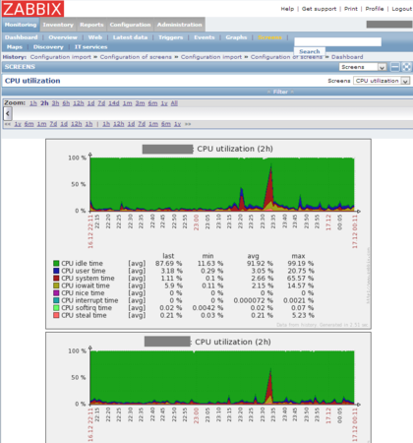Go to the Administration tab

coord(179,25)
